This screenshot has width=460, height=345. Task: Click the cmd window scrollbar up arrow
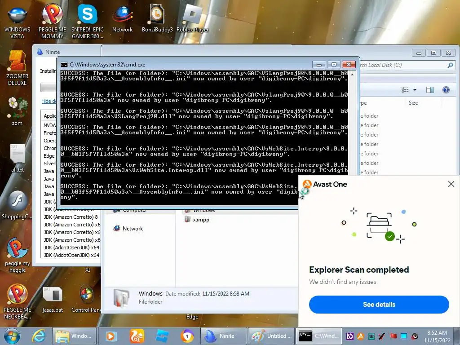352,74
